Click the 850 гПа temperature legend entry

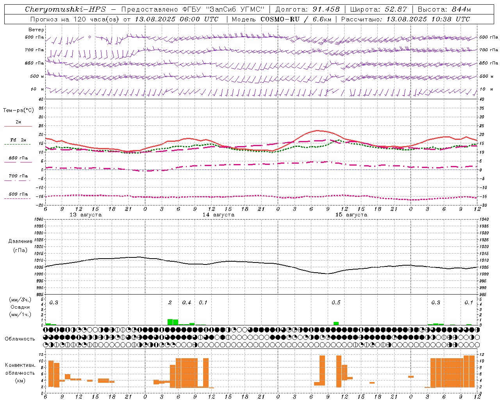click(18, 159)
